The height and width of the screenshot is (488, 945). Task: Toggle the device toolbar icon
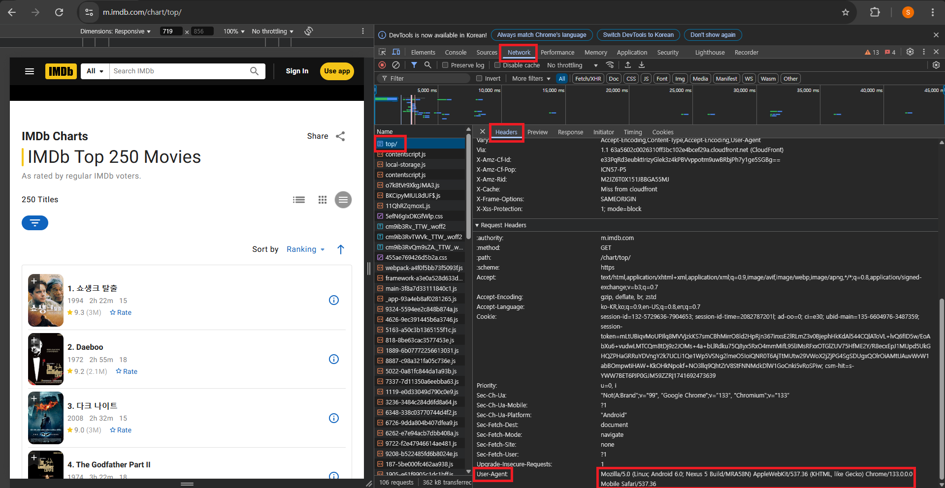click(396, 52)
